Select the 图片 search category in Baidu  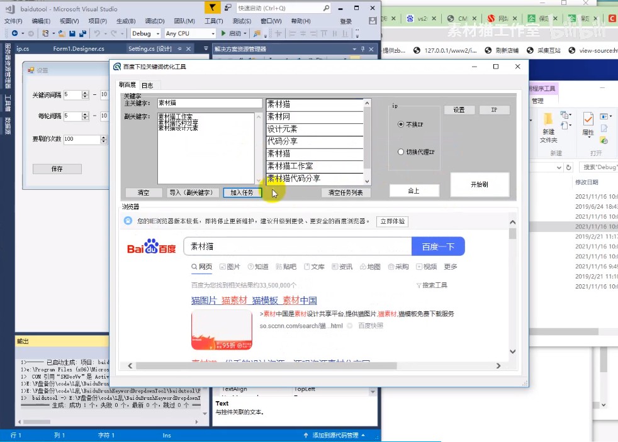pyautogui.click(x=230, y=267)
